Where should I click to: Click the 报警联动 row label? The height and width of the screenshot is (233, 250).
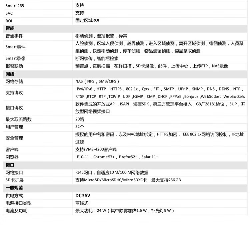pos(14,66)
